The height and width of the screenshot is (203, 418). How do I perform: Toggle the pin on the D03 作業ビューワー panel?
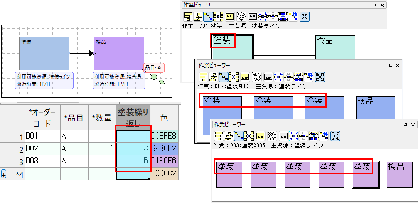pyautogui.click(x=406, y=124)
